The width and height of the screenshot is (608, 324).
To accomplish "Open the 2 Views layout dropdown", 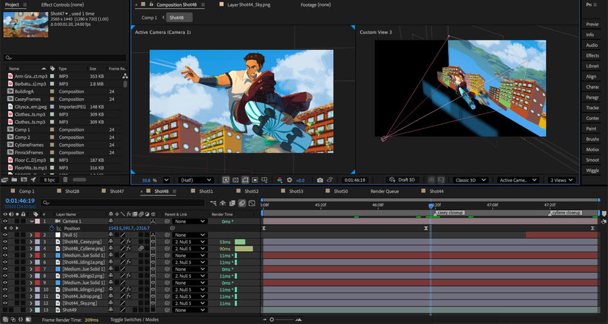I will (562, 180).
